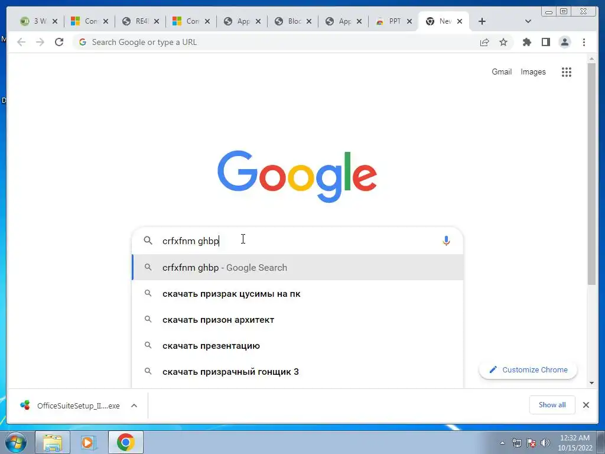Switch to the Bloc tab
Viewport: 605px width, 454px height.
point(288,21)
